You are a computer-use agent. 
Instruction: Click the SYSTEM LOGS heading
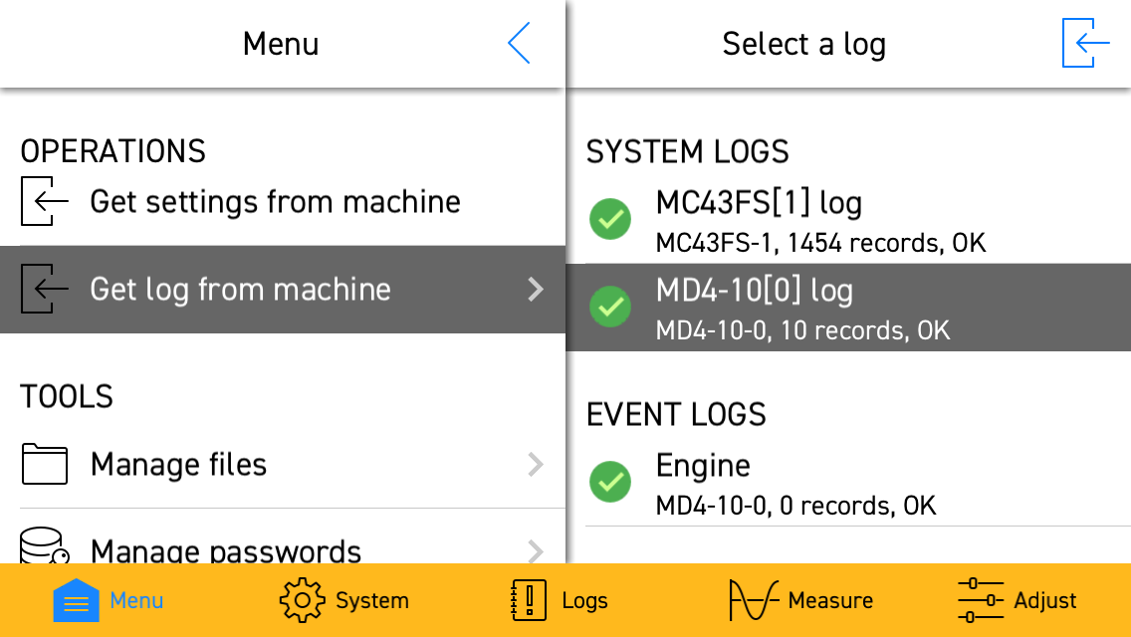click(687, 152)
